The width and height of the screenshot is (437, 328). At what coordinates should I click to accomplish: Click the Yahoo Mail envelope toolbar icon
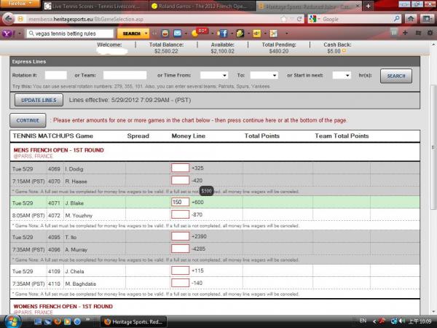[x=179, y=33]
